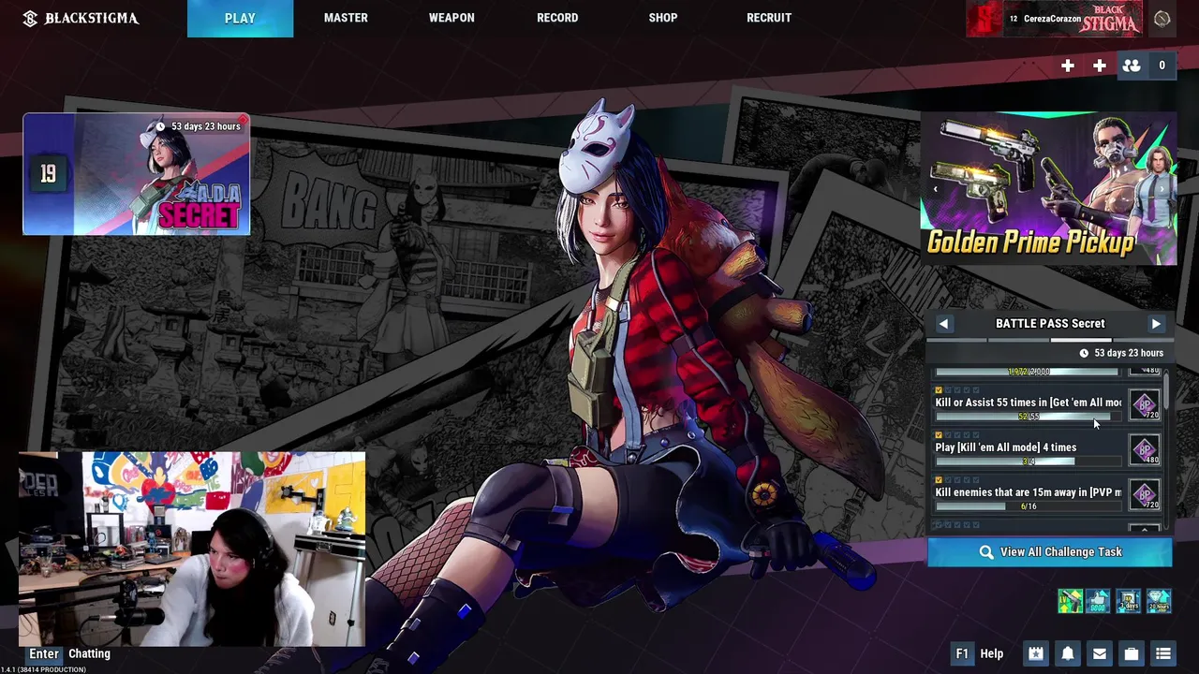The width and height of the screenshot is (1199, 674).
Task: Open the RECRUIT tab
Action: [x=769, y=18]
